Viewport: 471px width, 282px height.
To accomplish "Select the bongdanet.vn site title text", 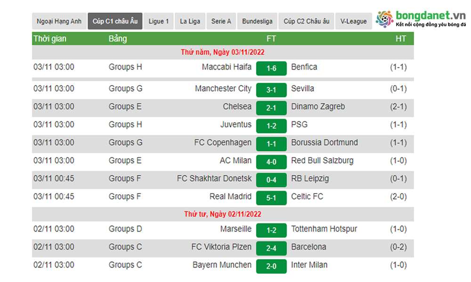I will point(430,15).
